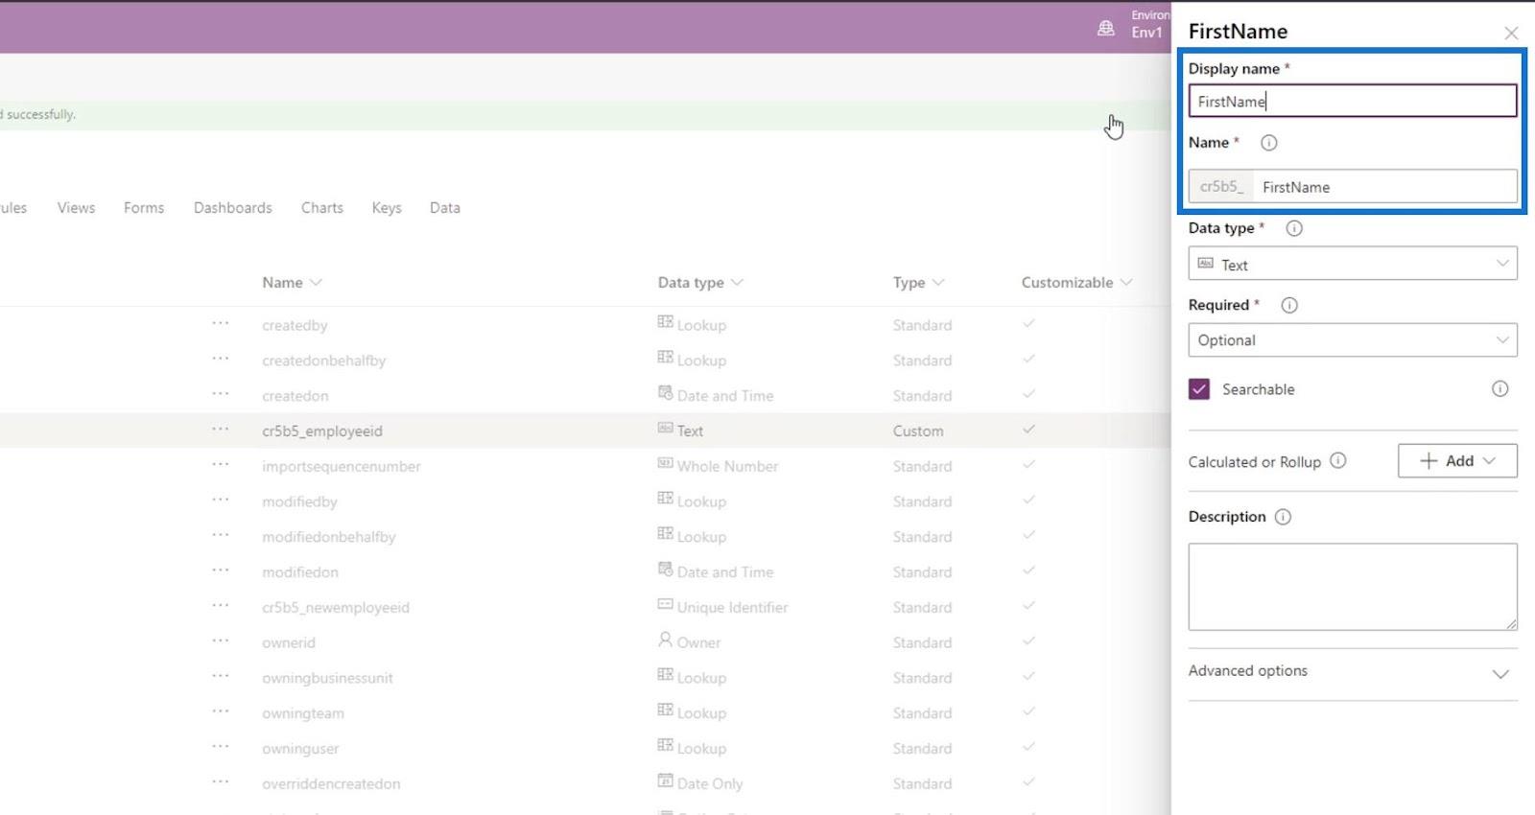Open the more options dots for modifiedonbehalfby row
Image resolution: width=1535 pixels, height=815 pixels.
(x=221, y=535)
